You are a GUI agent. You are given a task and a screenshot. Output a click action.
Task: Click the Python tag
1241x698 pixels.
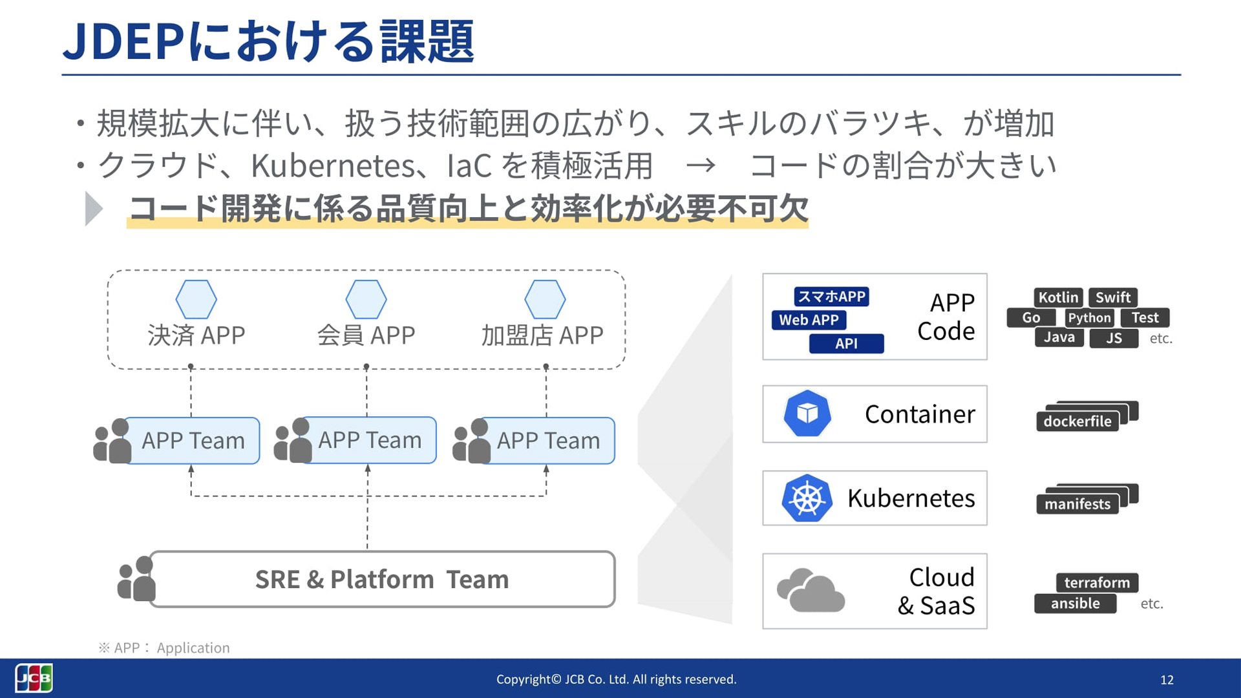tap(1089, 317)
